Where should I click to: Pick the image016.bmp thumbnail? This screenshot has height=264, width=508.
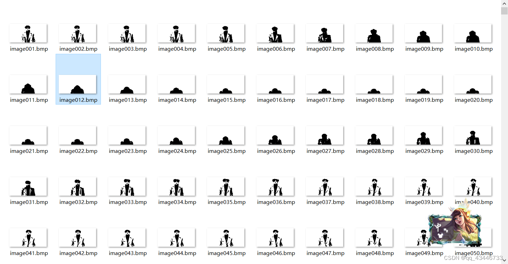pos(275,84)
